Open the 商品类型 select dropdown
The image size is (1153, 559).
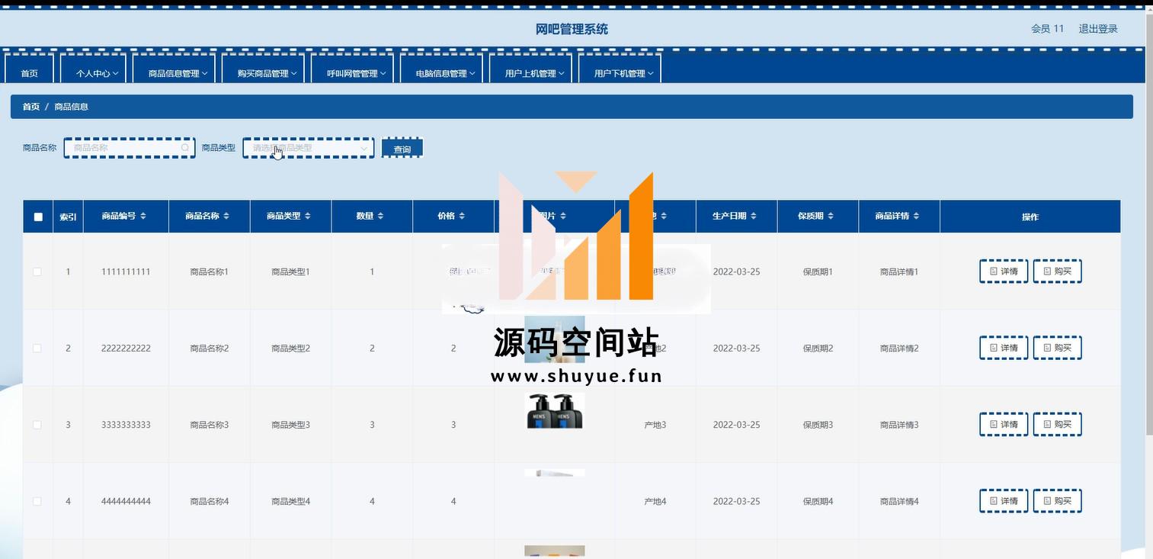[x=309, y=148]
